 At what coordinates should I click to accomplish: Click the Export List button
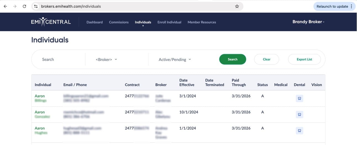[x=305, y=59]
